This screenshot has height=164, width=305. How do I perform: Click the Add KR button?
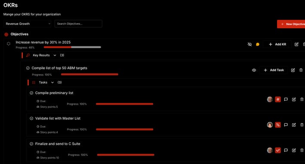[277, 44]
